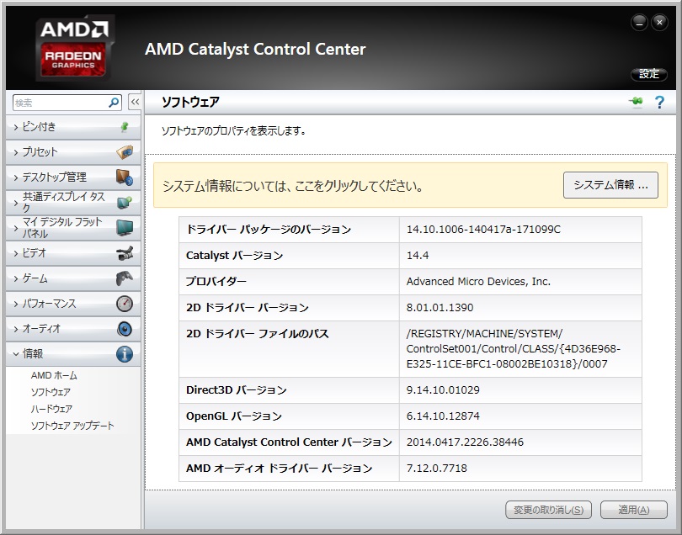Click the マイ デジタル フラットパネル monitor icon
This screenshot has height=535, width=682.
125,228
